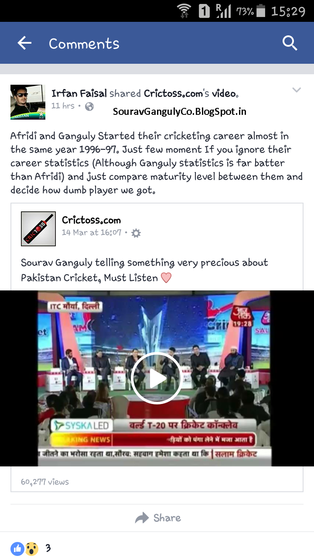Open Crictoss.com page title in shared card

pyautogui.click(x=91, y=220)
